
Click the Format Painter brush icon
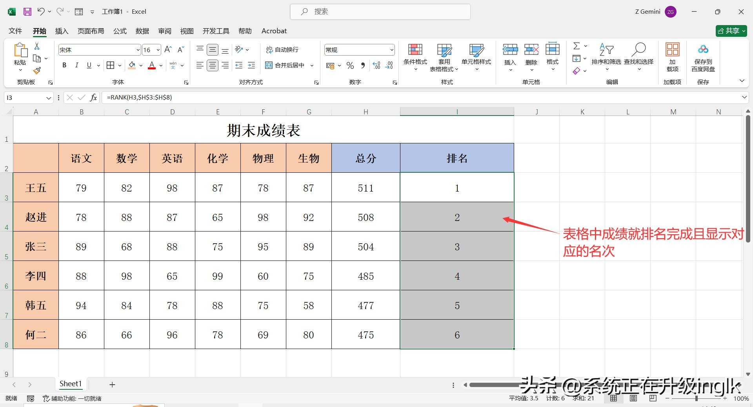(37, 71)
